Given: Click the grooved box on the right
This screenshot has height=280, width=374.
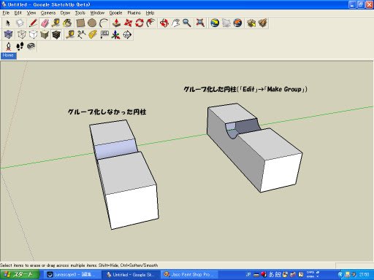Looking at the screenshot, I should coord(254,147).
